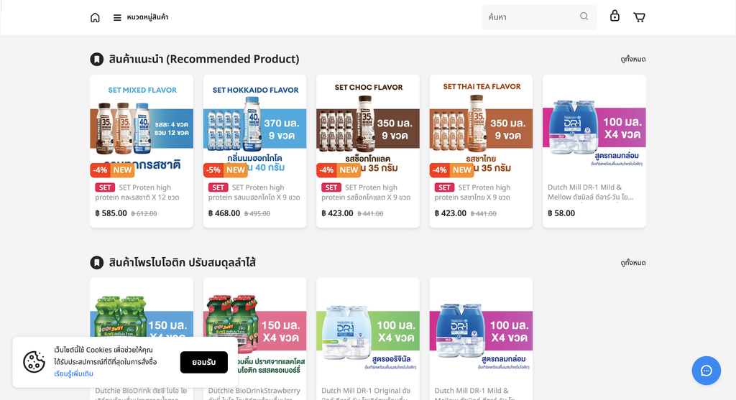Click the Recommended Product bookmark icon
736x400 pixels.
tap(97, 59)
